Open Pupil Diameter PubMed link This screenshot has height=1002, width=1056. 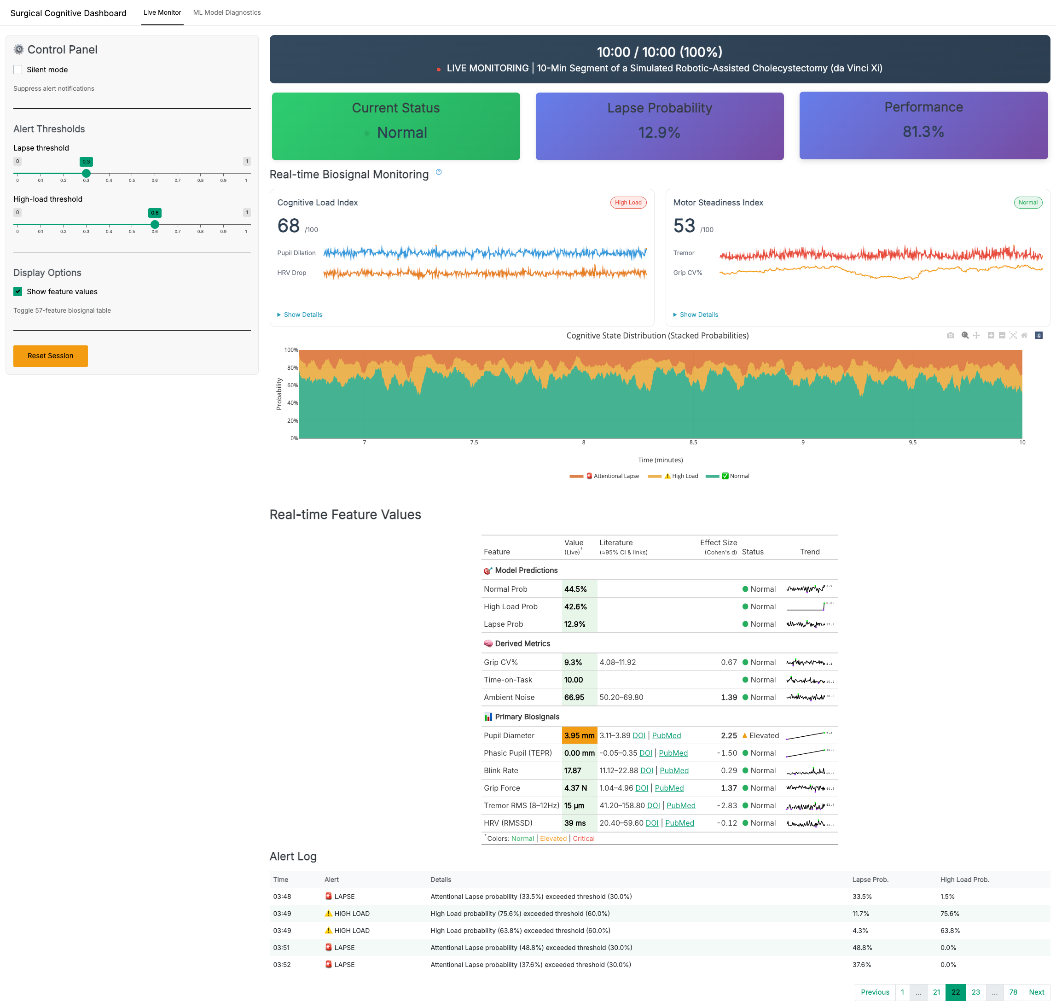click(x=666, y=735)
